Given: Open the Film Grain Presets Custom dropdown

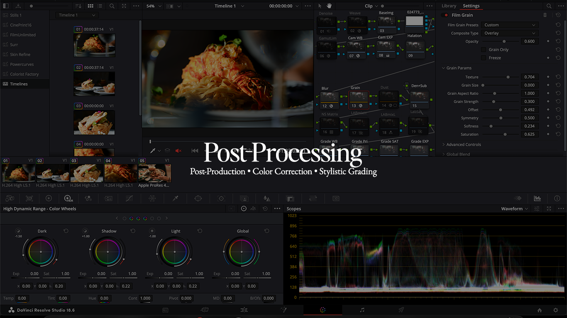Looking at the screenshot, I should point(510,25).
